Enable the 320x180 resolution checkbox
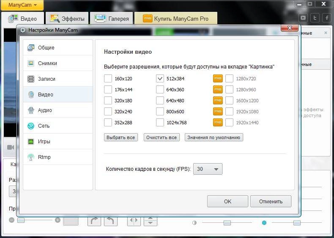334x238 pixels. pyautogui.click(x=108, y=100)
